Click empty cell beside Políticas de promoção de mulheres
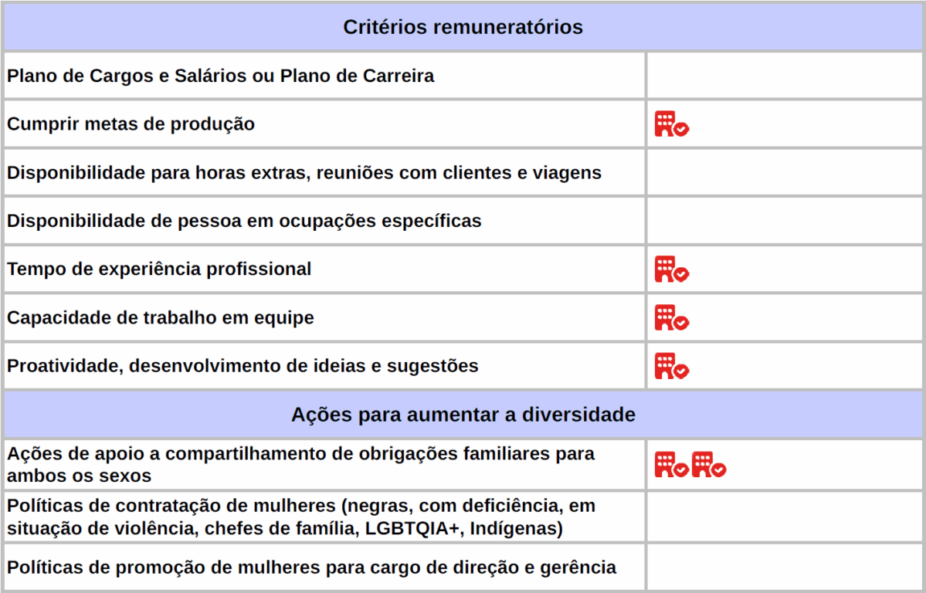The width and height of the screenshot is (926, 593). [785, 568]
